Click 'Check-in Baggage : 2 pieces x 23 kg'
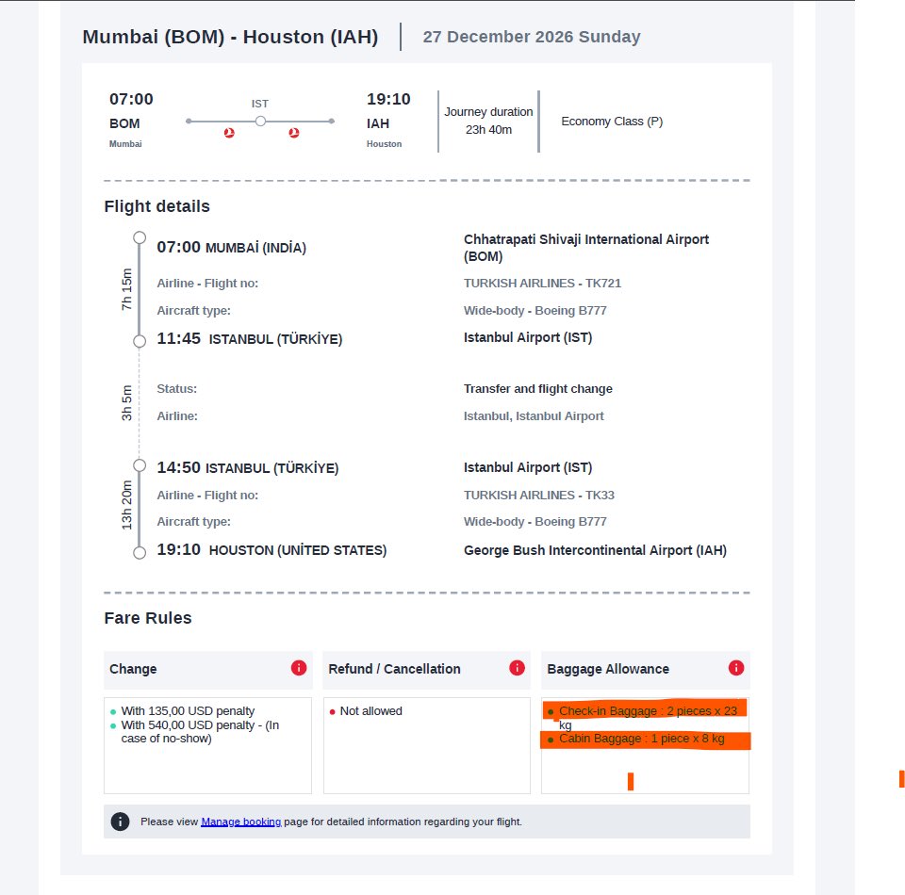905x895 pixels. (x=648, y=718)
